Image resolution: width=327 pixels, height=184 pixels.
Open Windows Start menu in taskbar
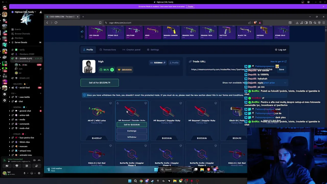130,181
